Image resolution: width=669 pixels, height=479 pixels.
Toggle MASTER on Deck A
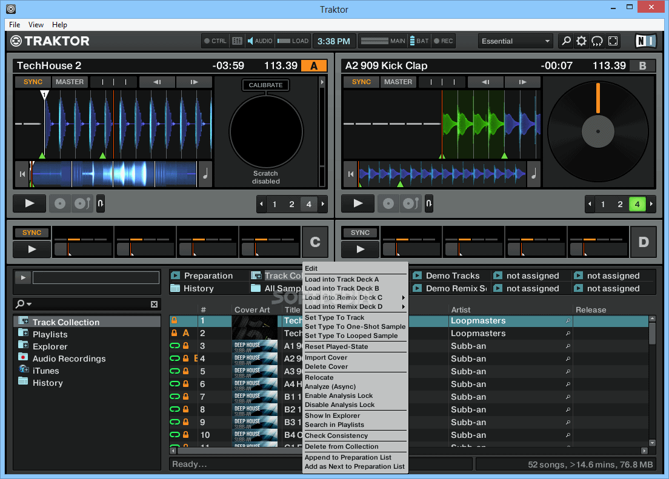(70, 82)
